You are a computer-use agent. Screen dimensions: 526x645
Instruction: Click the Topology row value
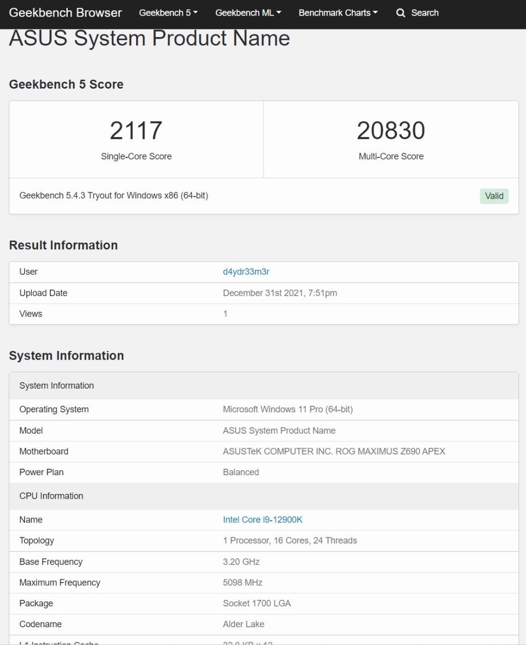point(290,541)
